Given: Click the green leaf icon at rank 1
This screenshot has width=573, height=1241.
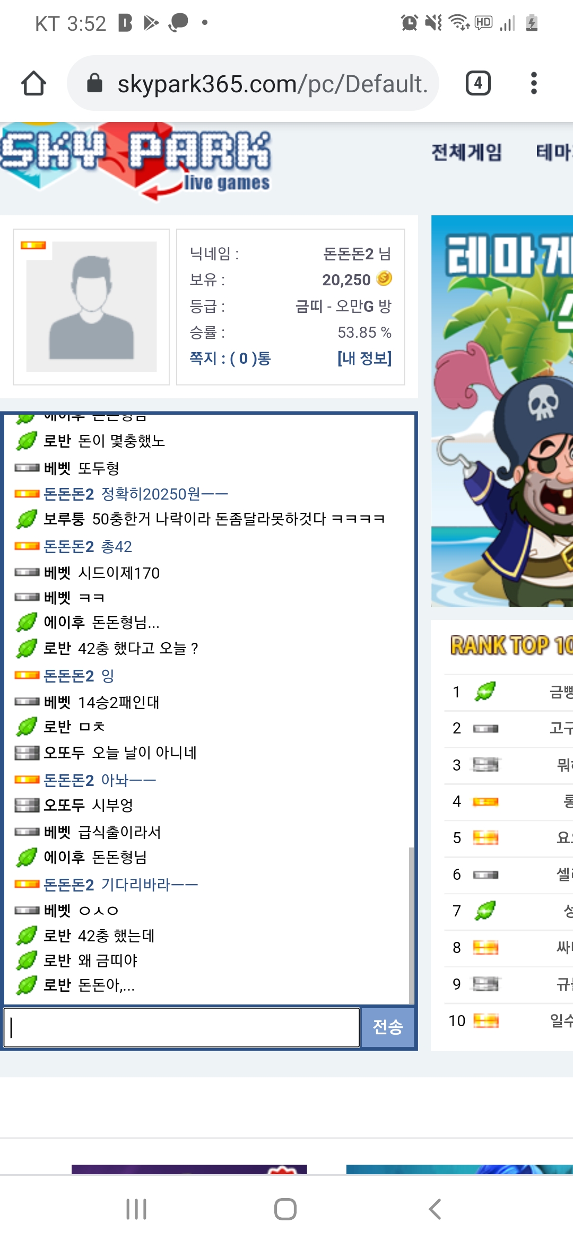Looking at the screenshot, I should (x=485, y=691).
